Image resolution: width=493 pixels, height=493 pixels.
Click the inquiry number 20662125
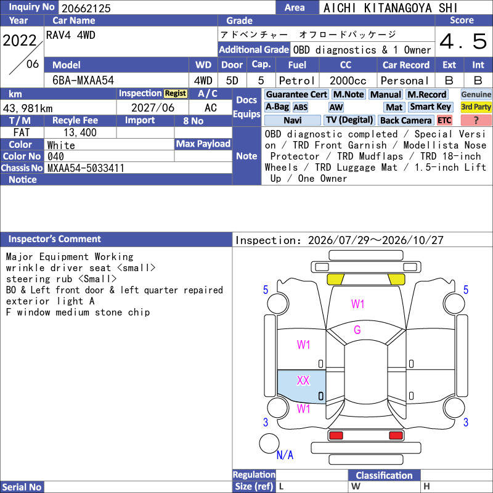tap(86, 8)
